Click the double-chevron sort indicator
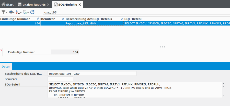The image size is (230, 106). (x=38, y=19)
